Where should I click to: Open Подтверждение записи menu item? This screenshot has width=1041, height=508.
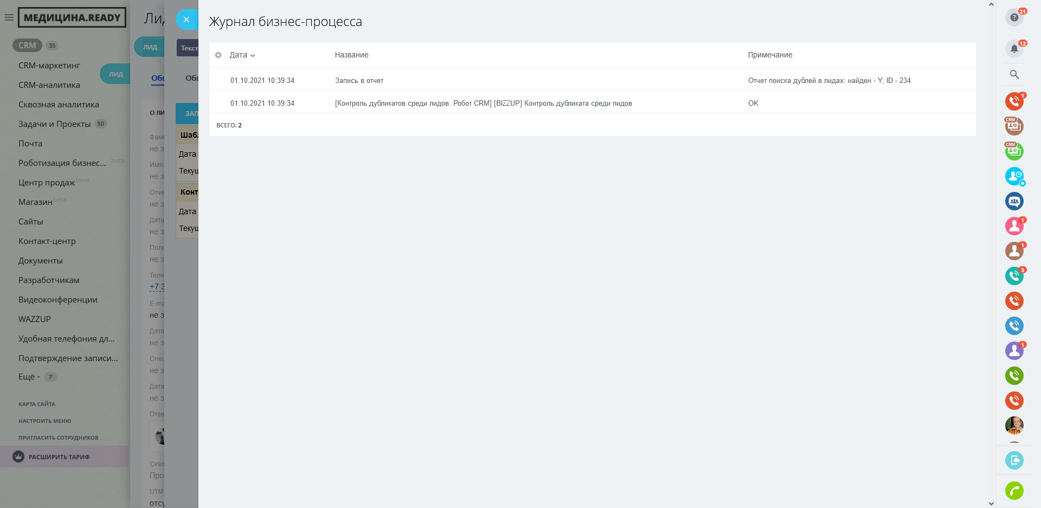tap(68, 358)
